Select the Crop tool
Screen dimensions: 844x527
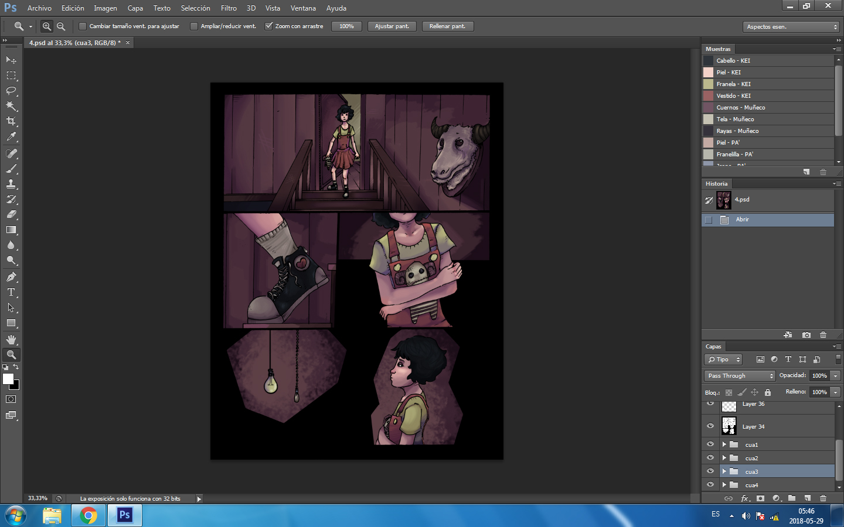click(x=11, y=121)
